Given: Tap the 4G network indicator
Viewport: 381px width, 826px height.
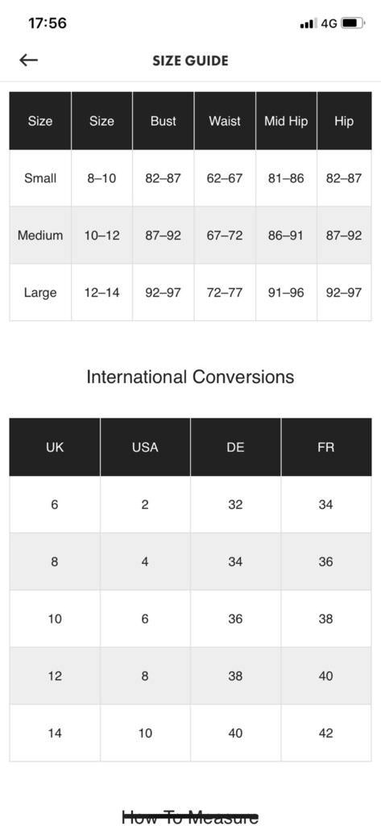Looking at the screenshot, I should [x=329, y=23].
